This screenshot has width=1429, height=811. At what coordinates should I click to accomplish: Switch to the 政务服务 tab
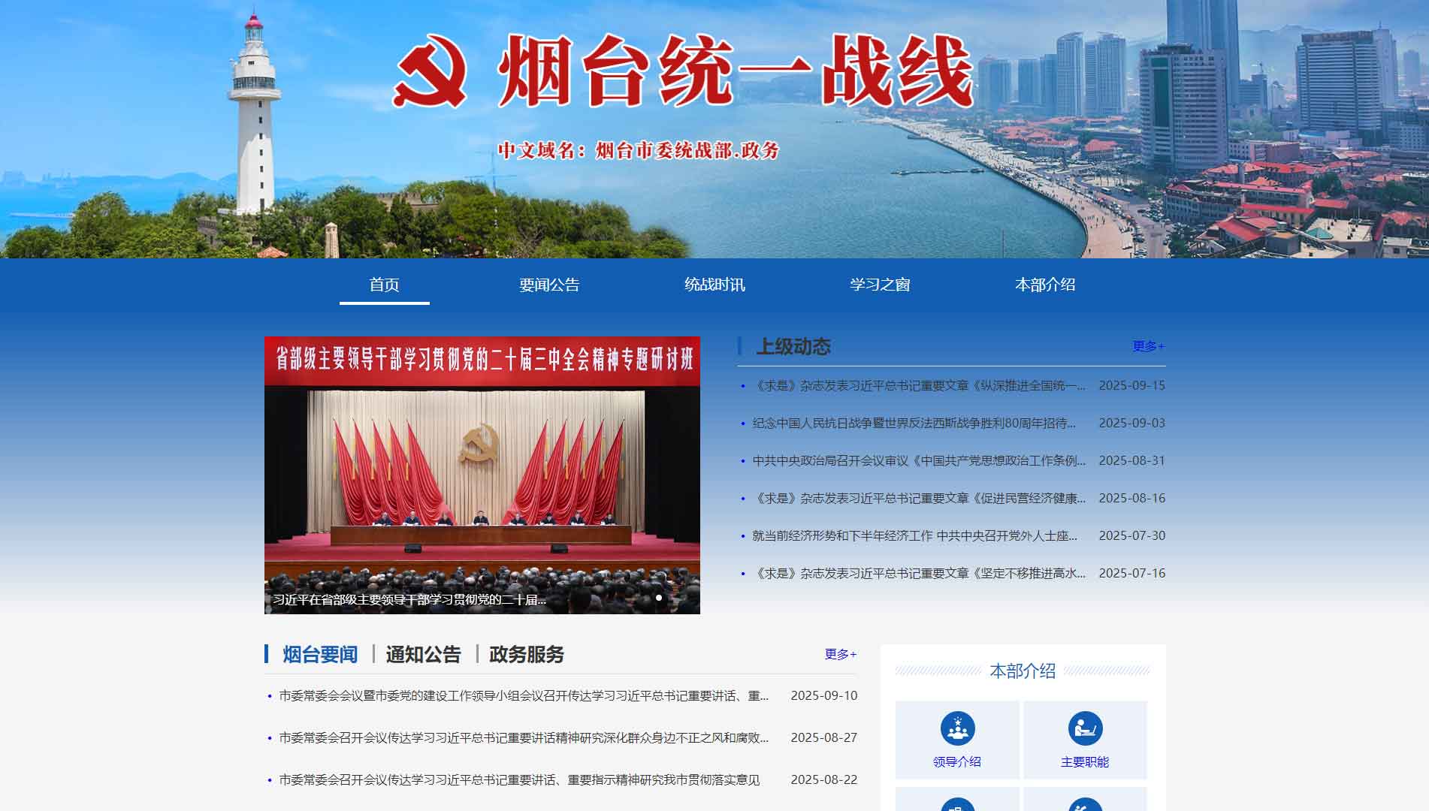(527, 655)
